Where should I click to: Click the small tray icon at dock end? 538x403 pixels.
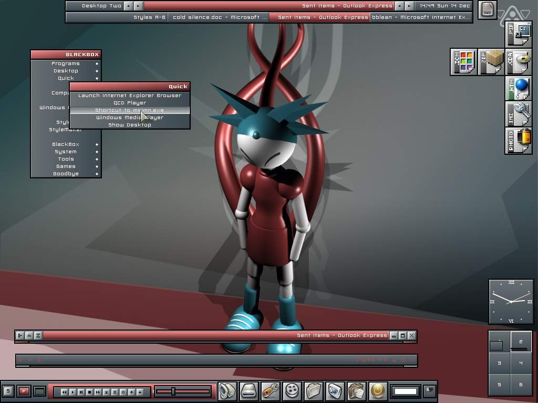click(429, 390)
